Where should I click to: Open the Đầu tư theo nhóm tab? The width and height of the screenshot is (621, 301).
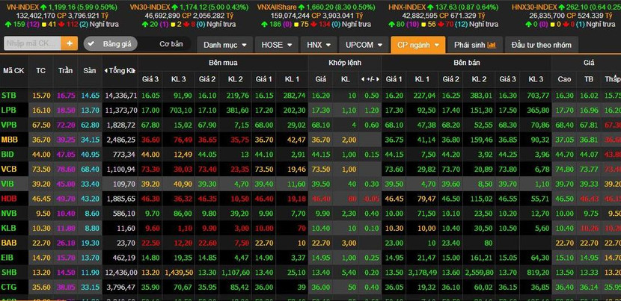point(540,45)
